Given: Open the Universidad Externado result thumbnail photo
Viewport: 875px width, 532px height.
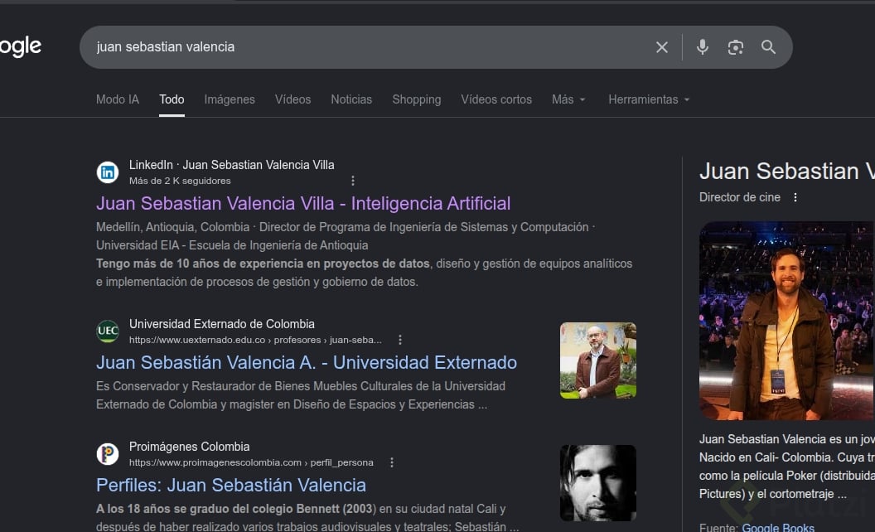Looking at the screenshot, I should 598,360.
